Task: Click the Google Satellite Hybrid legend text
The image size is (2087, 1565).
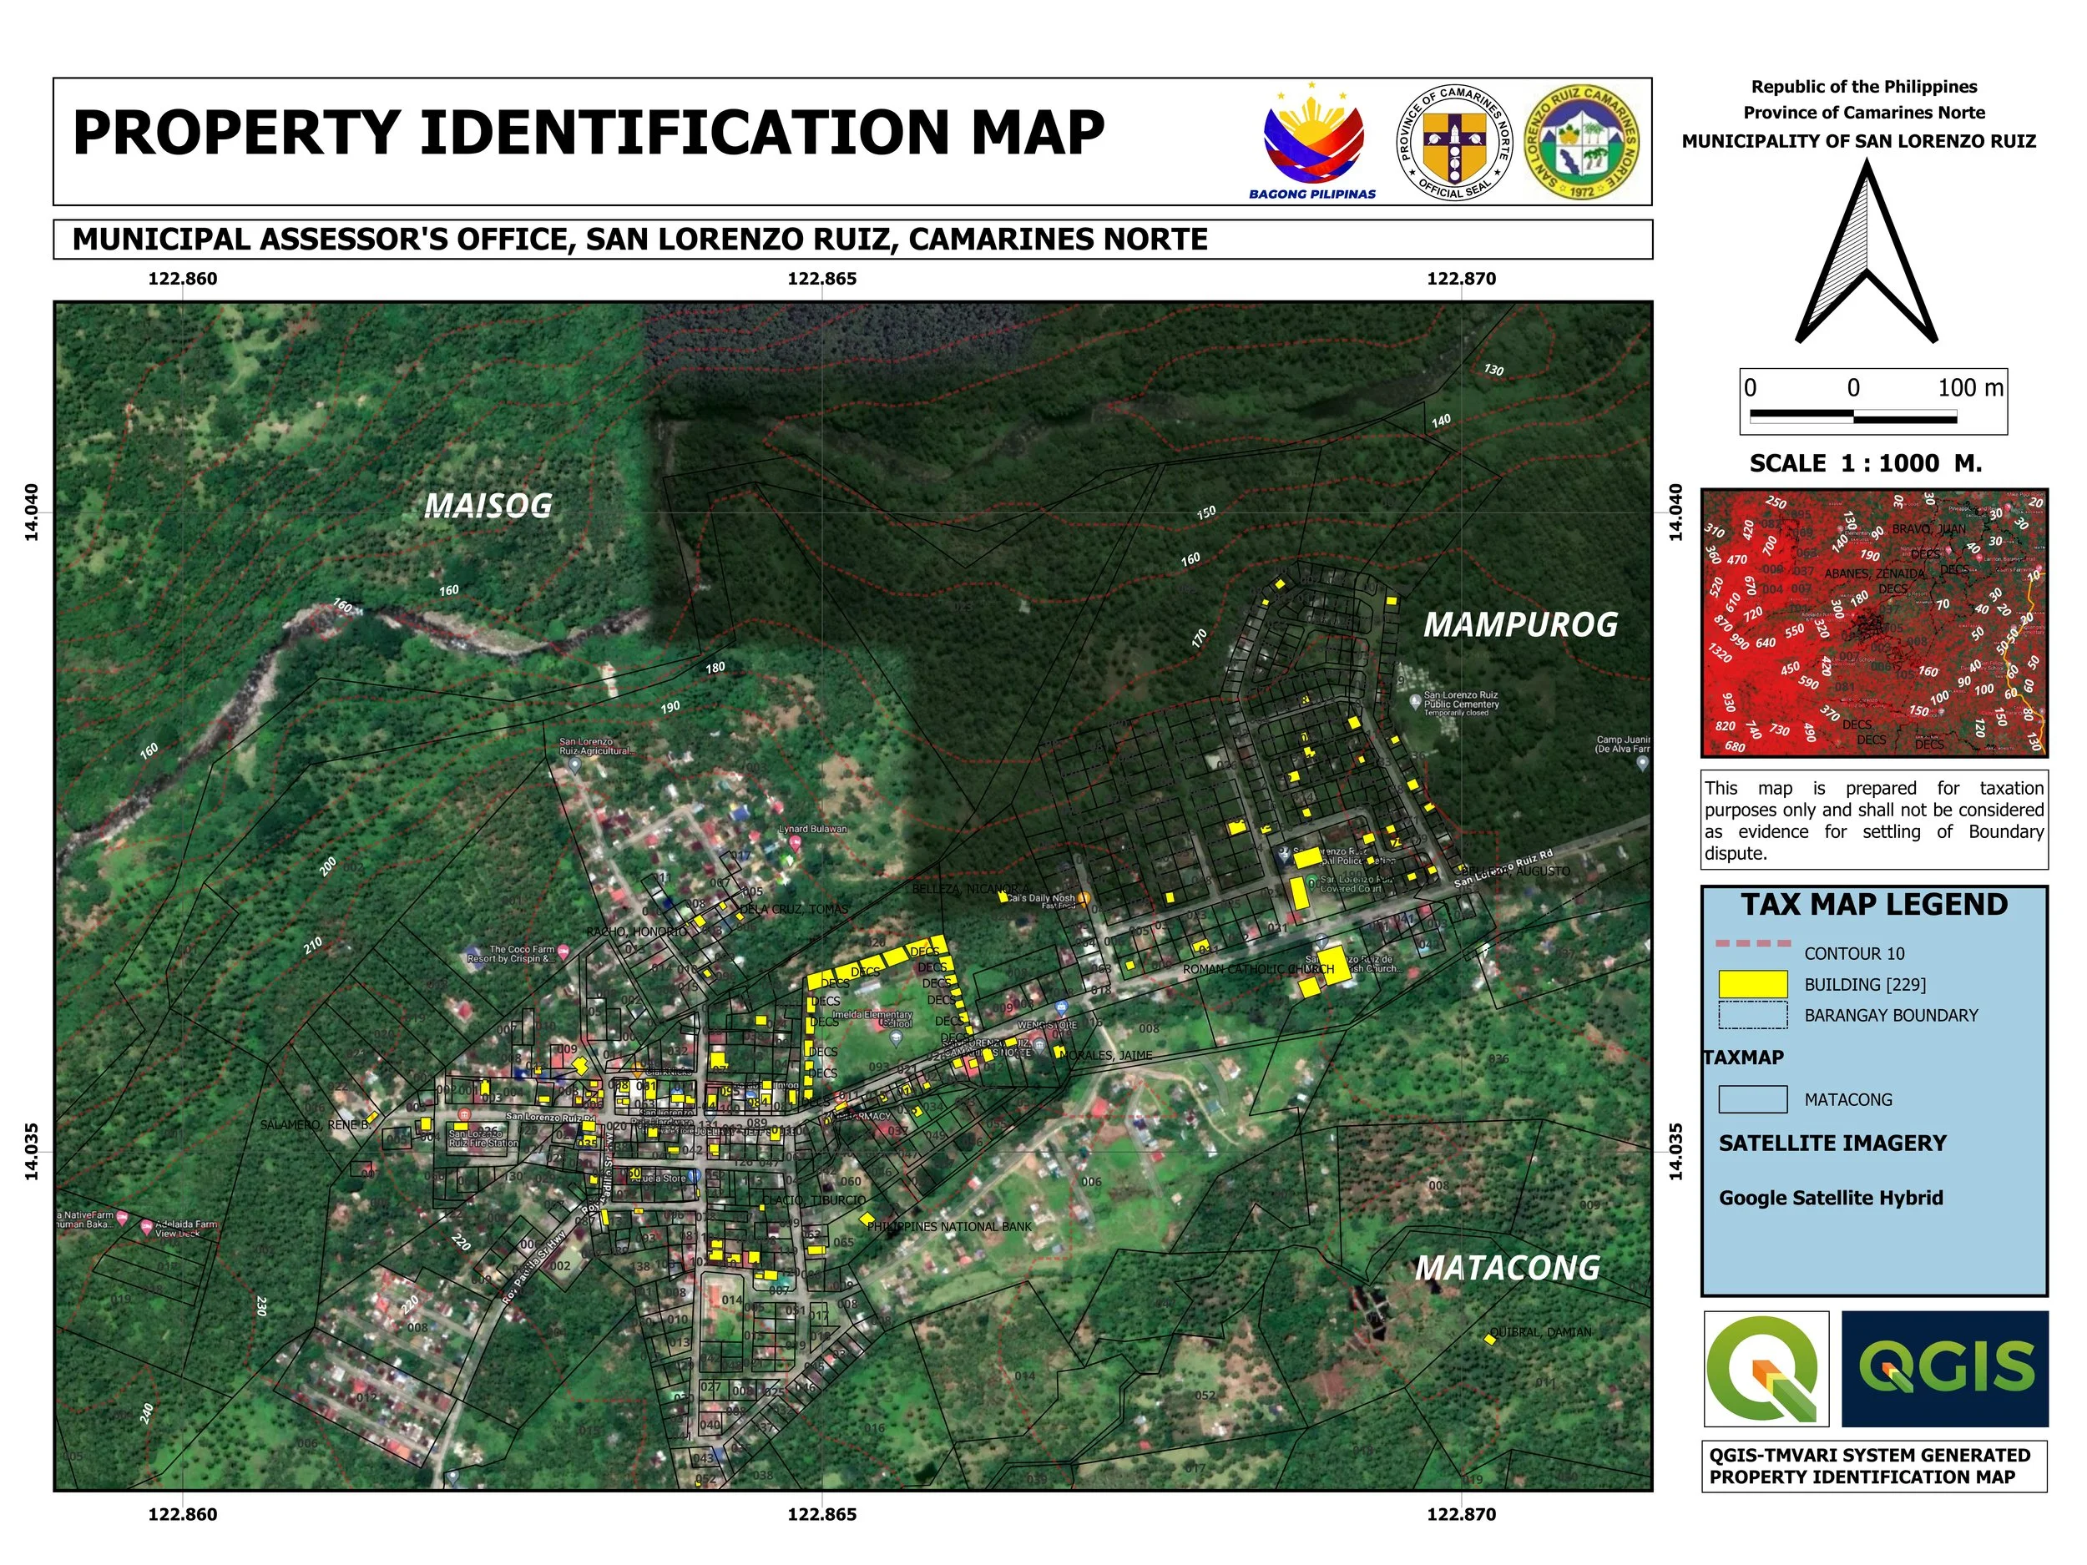Action: (x=1831, y=1198)
